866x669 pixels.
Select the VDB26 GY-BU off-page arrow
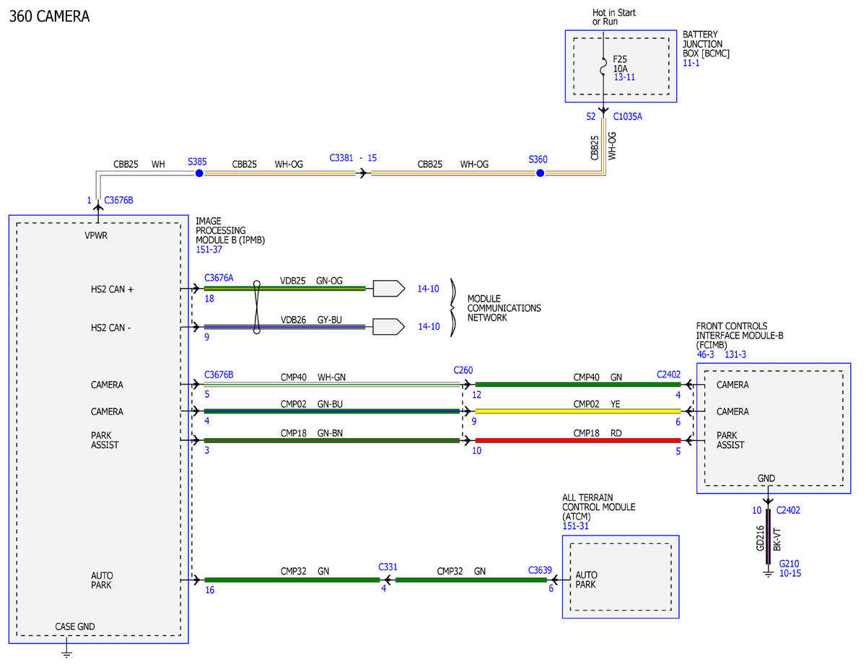pyautogui.click(x=389, y=327)
